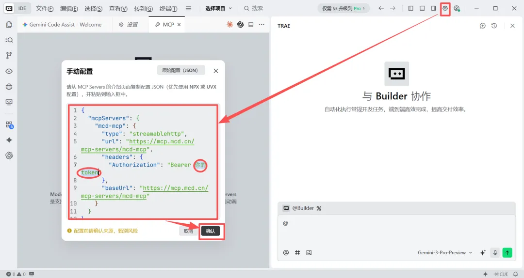
Task: Open the 转到(G) menu
Action: pos(143,8)
